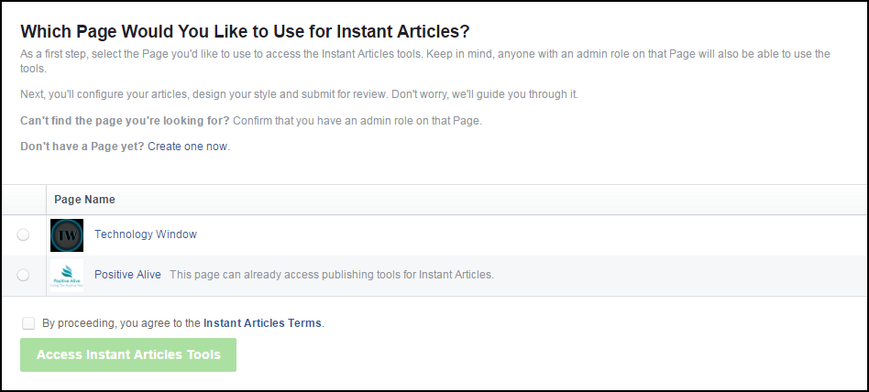
Task: Click the 'Which Page Would You Like to Use' heading
Action: 245,31
